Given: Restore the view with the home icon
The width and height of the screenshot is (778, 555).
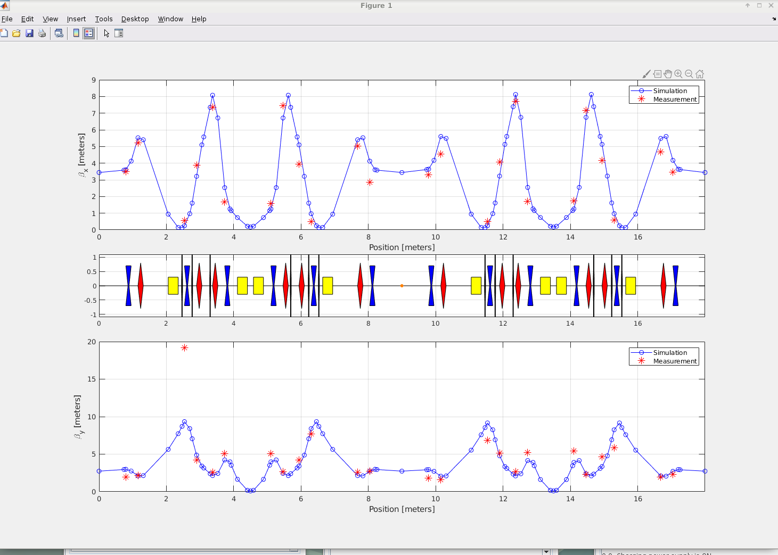Looking at the screenshot, I should click(x=700, y=74).
